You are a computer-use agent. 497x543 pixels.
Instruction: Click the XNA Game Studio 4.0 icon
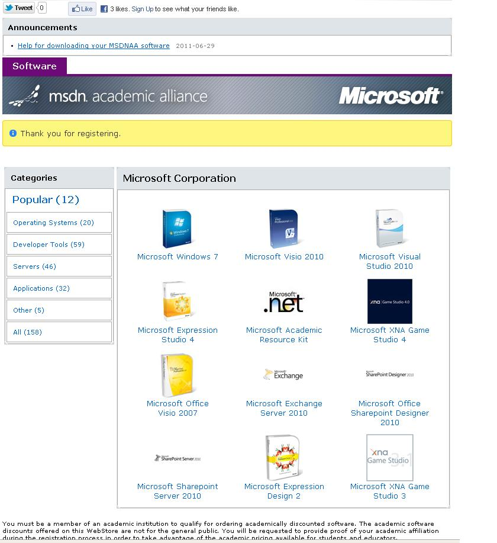click(390, 301)
